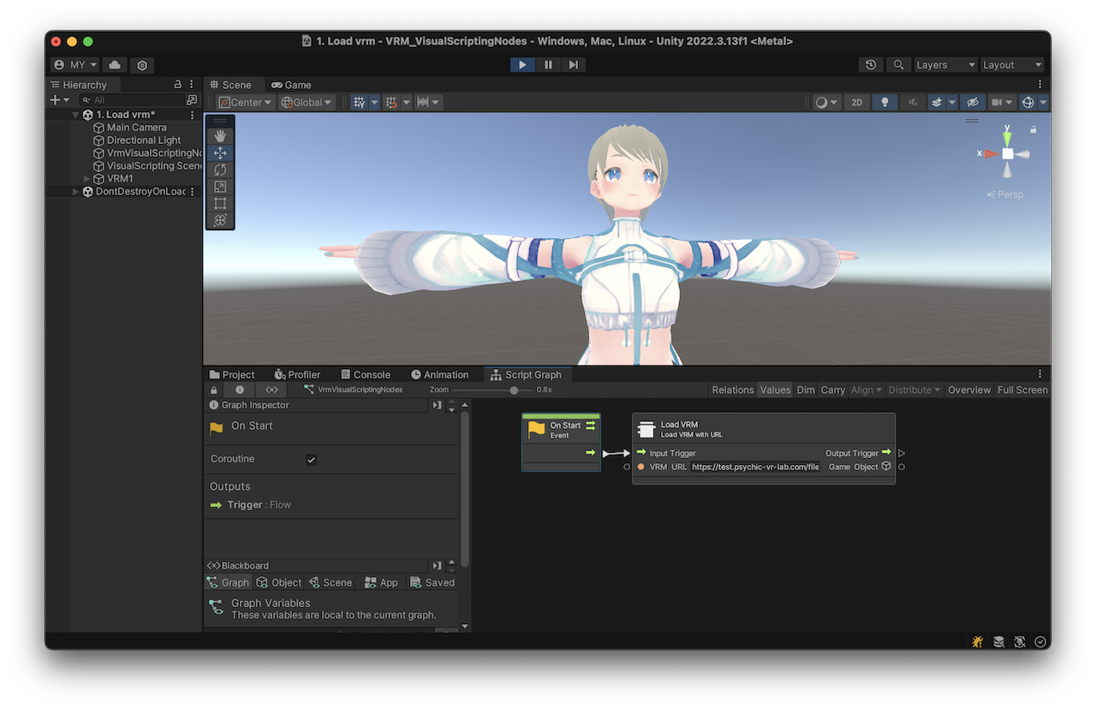Click the Pause button
The width and height of the screenshot is (1096, 709).
[548, 65]
